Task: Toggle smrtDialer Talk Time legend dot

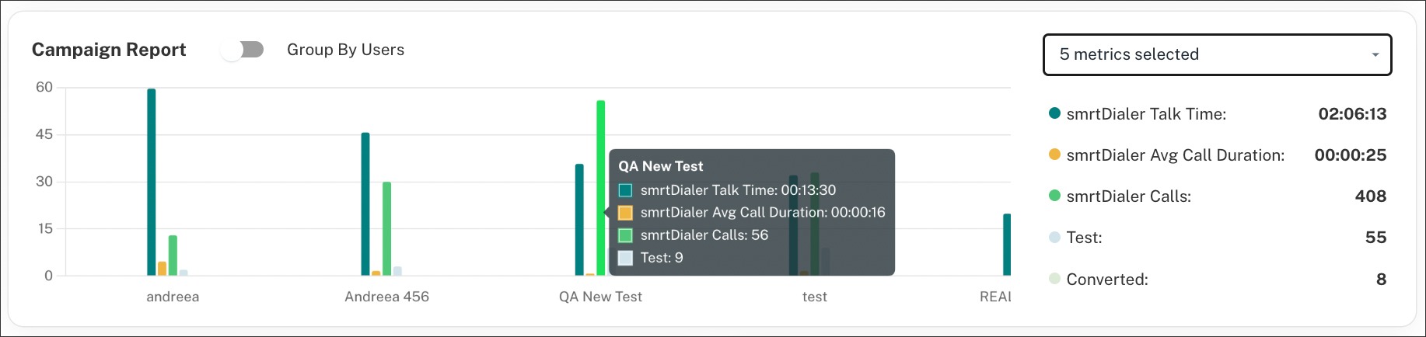Action: 1054,113
